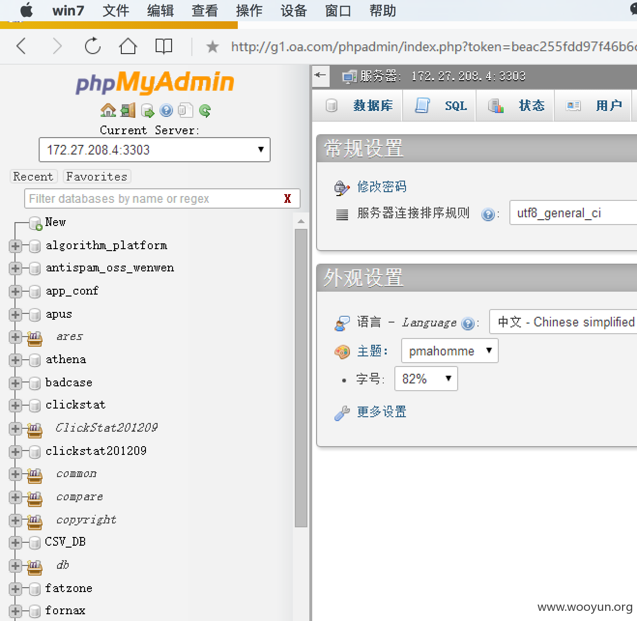Open the 文件 menu

click(x=116, y=10)
